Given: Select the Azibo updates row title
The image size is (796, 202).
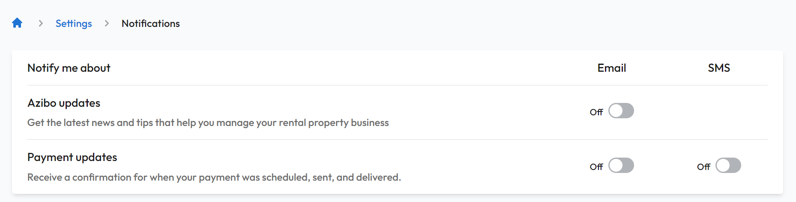Looking at the screenshot, I should pyautogui.click(x=64, y=103).
